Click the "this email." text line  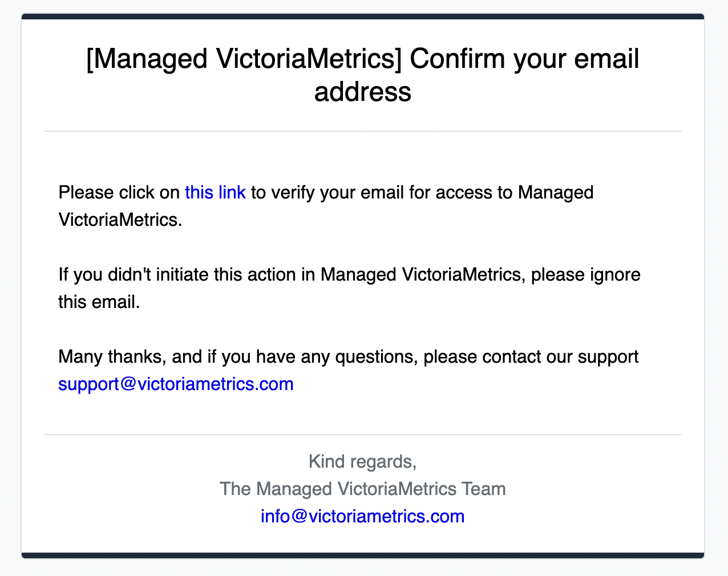(99, 302)
